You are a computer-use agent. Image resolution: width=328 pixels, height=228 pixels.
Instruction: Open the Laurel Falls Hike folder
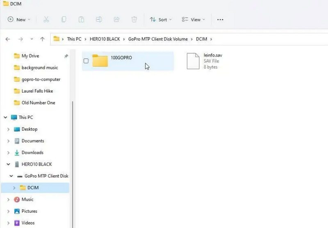tap(37, 91)
